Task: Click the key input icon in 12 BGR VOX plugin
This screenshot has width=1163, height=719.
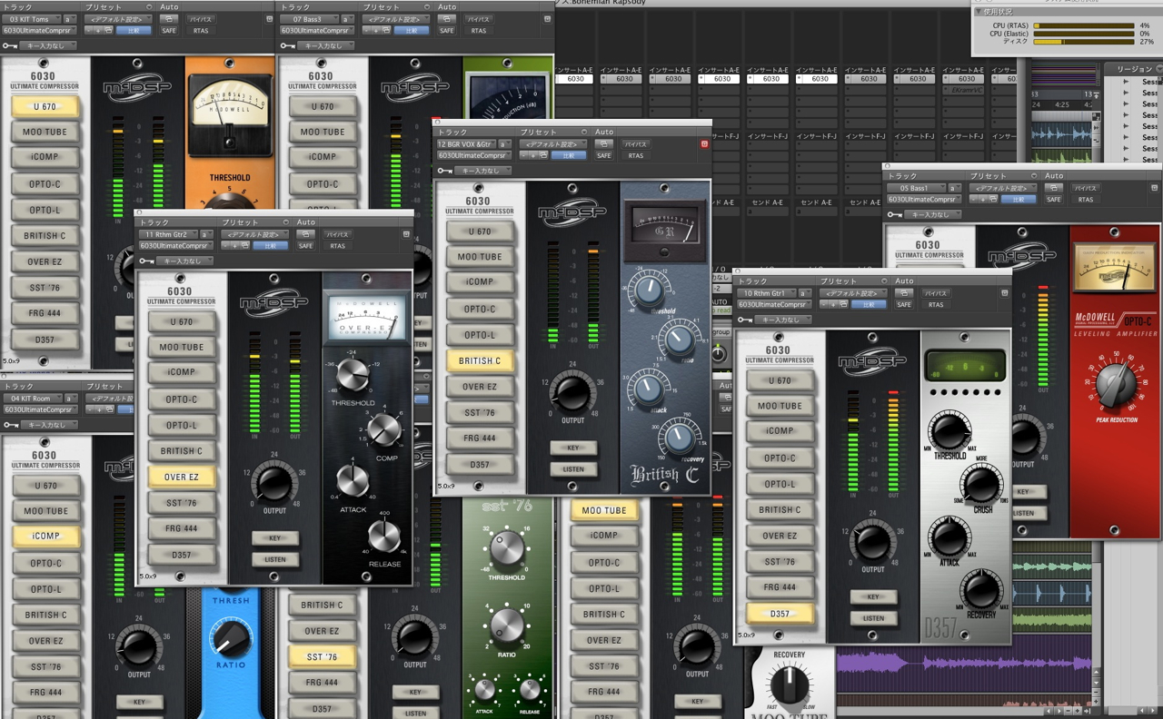Action: [x=444, y=171]
